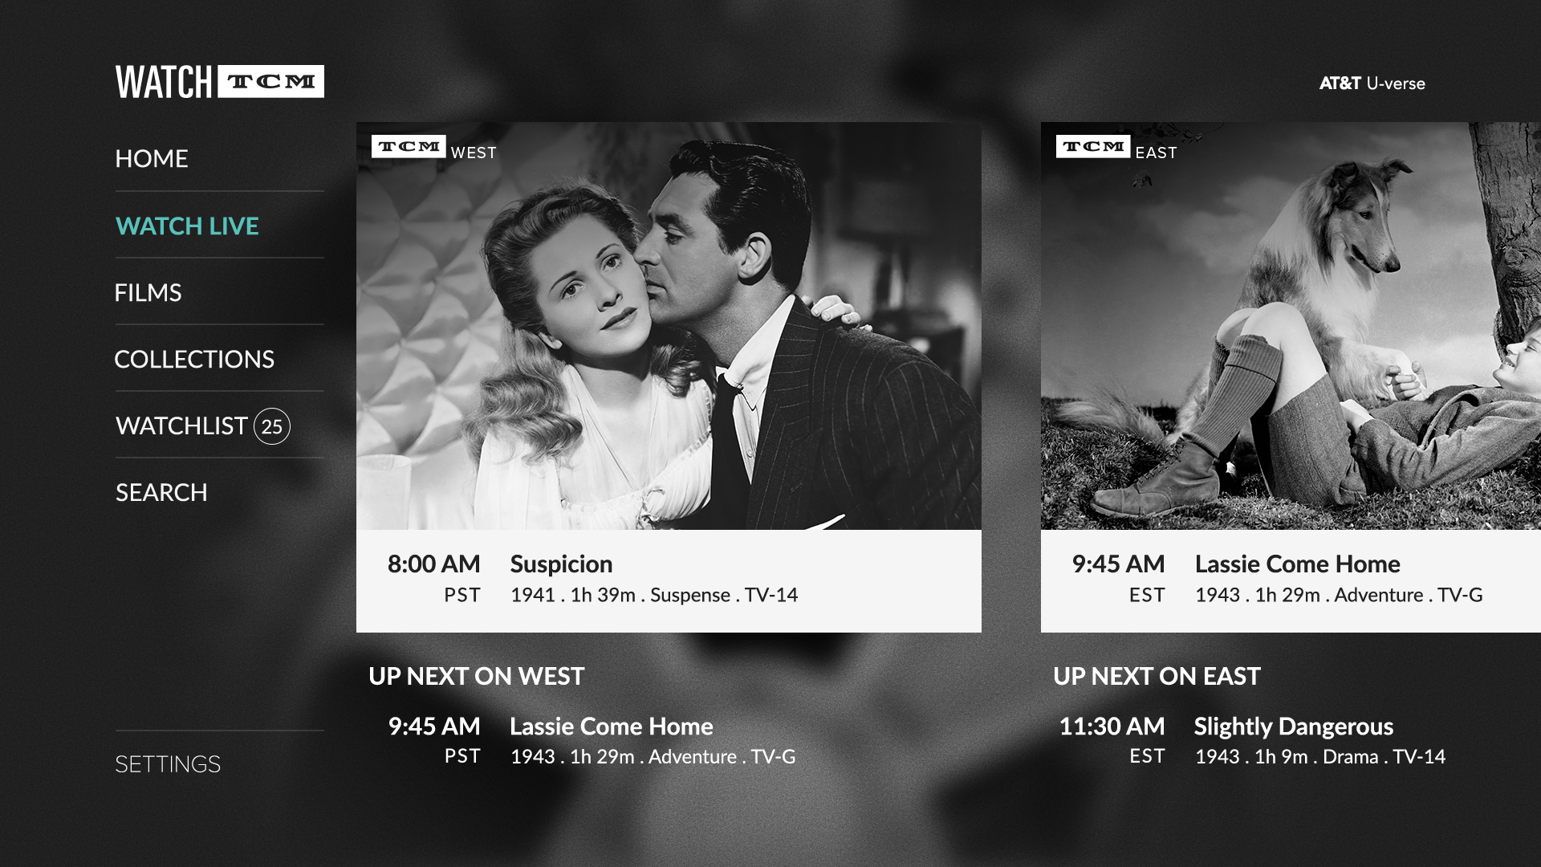Open Lassie Come Home up next on West

click(x=611, y=727)
